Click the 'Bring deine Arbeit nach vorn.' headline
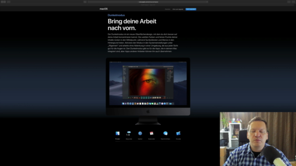This screenshot has width=296, height=166. pyautogui.click(x=132, y=24)
